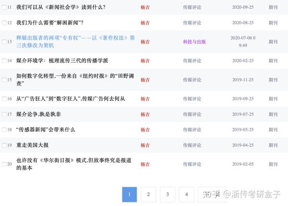
Task: Open article 我们为什么需要“解困新闻”
Action: tap(50, 23)
